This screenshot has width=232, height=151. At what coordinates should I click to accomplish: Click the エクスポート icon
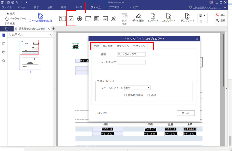click(168, 16)
